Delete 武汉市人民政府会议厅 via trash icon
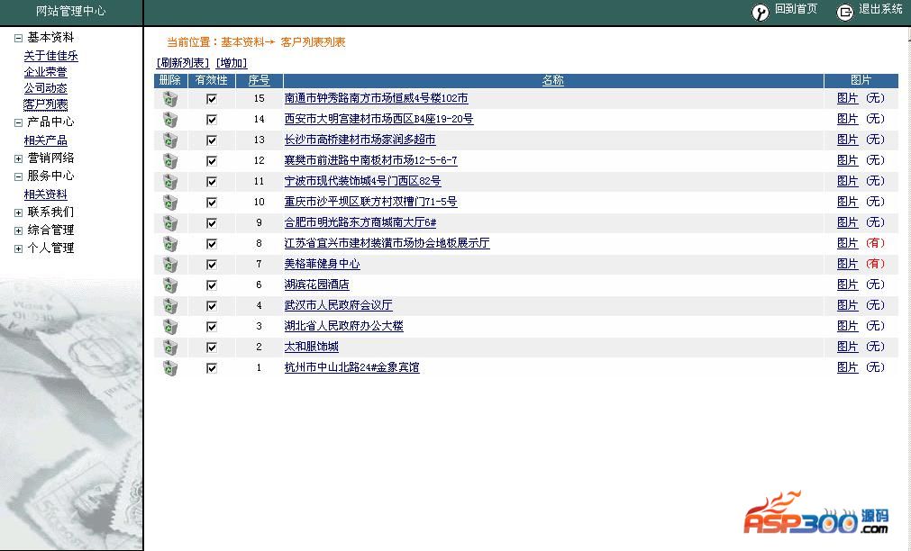 169,306
